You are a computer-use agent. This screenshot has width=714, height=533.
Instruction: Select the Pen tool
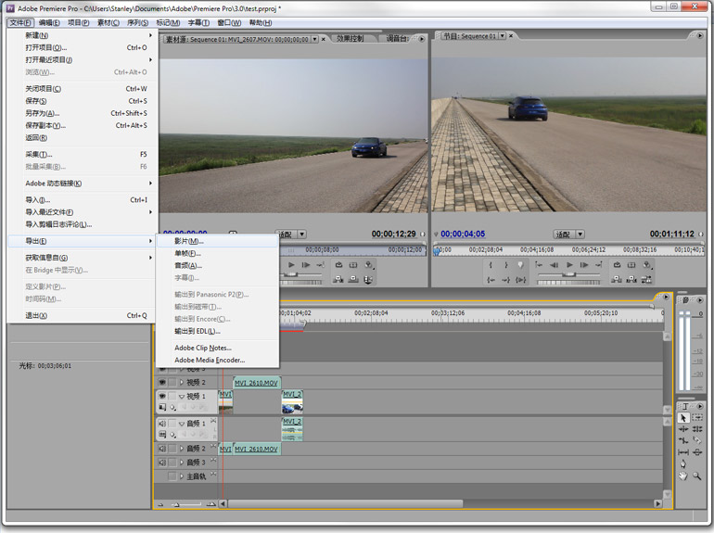pos(683,463)
